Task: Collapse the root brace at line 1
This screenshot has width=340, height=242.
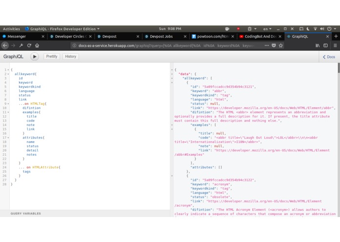Action: tap(8, 70)
